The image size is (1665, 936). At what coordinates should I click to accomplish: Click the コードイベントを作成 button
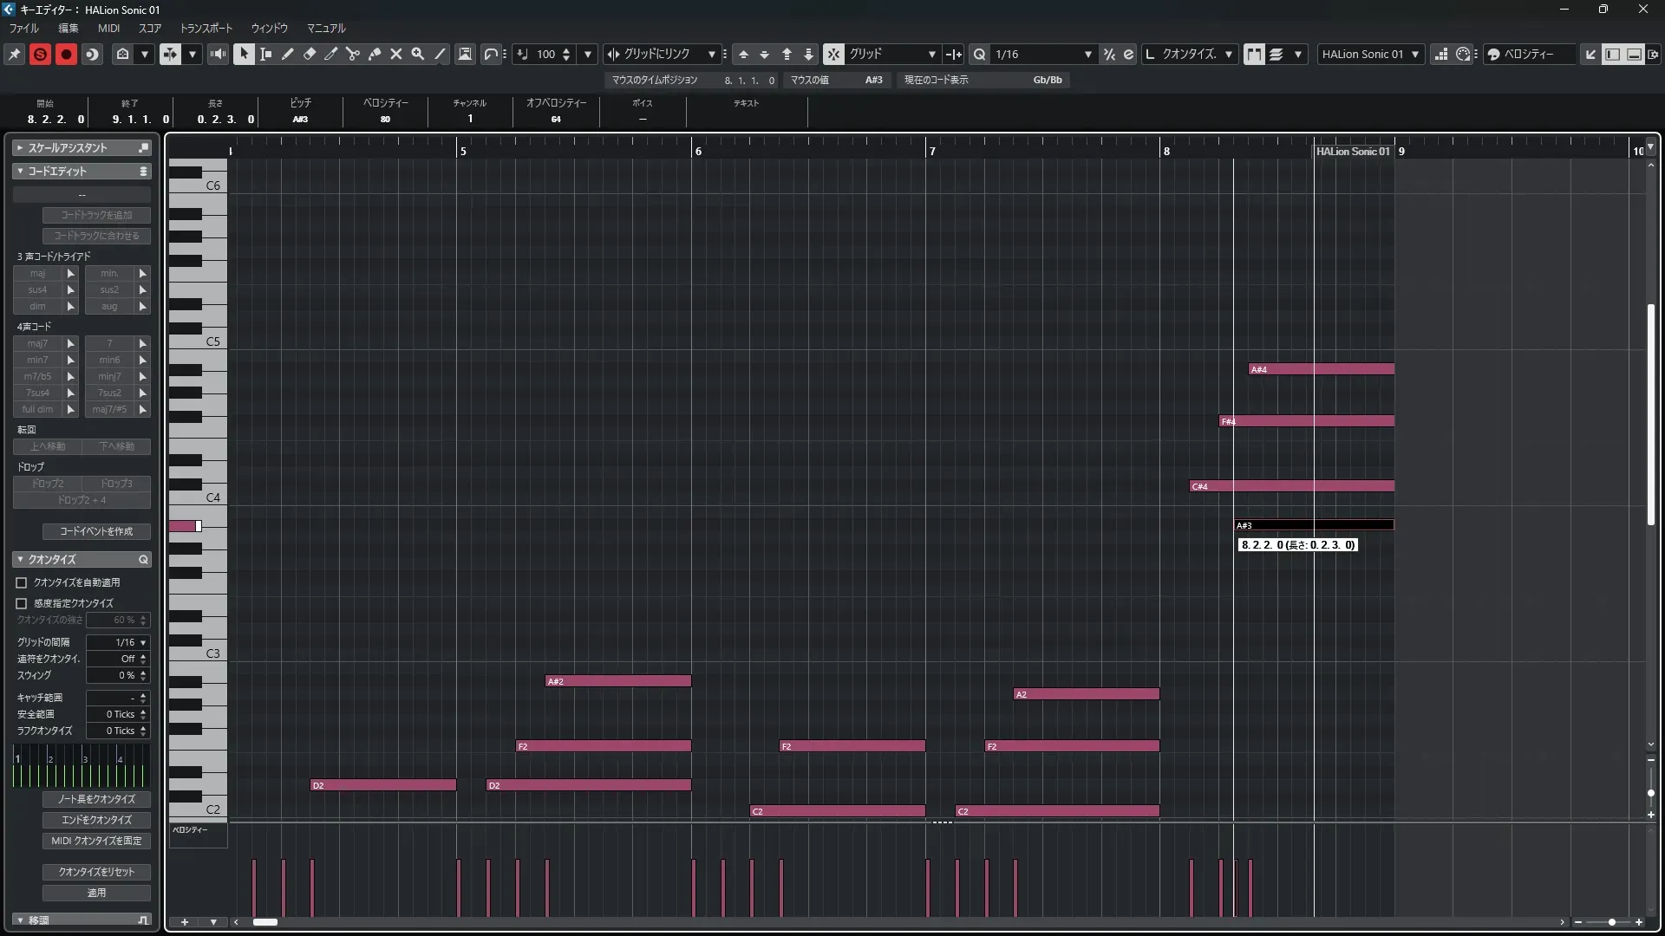pos(96,531)
